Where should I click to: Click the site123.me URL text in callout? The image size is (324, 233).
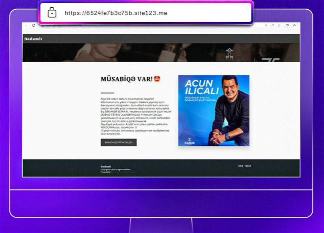point(116,13)
